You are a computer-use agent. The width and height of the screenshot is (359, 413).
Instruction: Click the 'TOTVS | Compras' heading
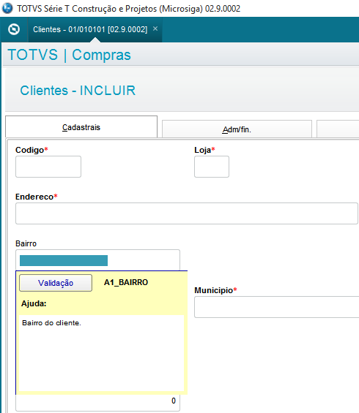[69, 55]
